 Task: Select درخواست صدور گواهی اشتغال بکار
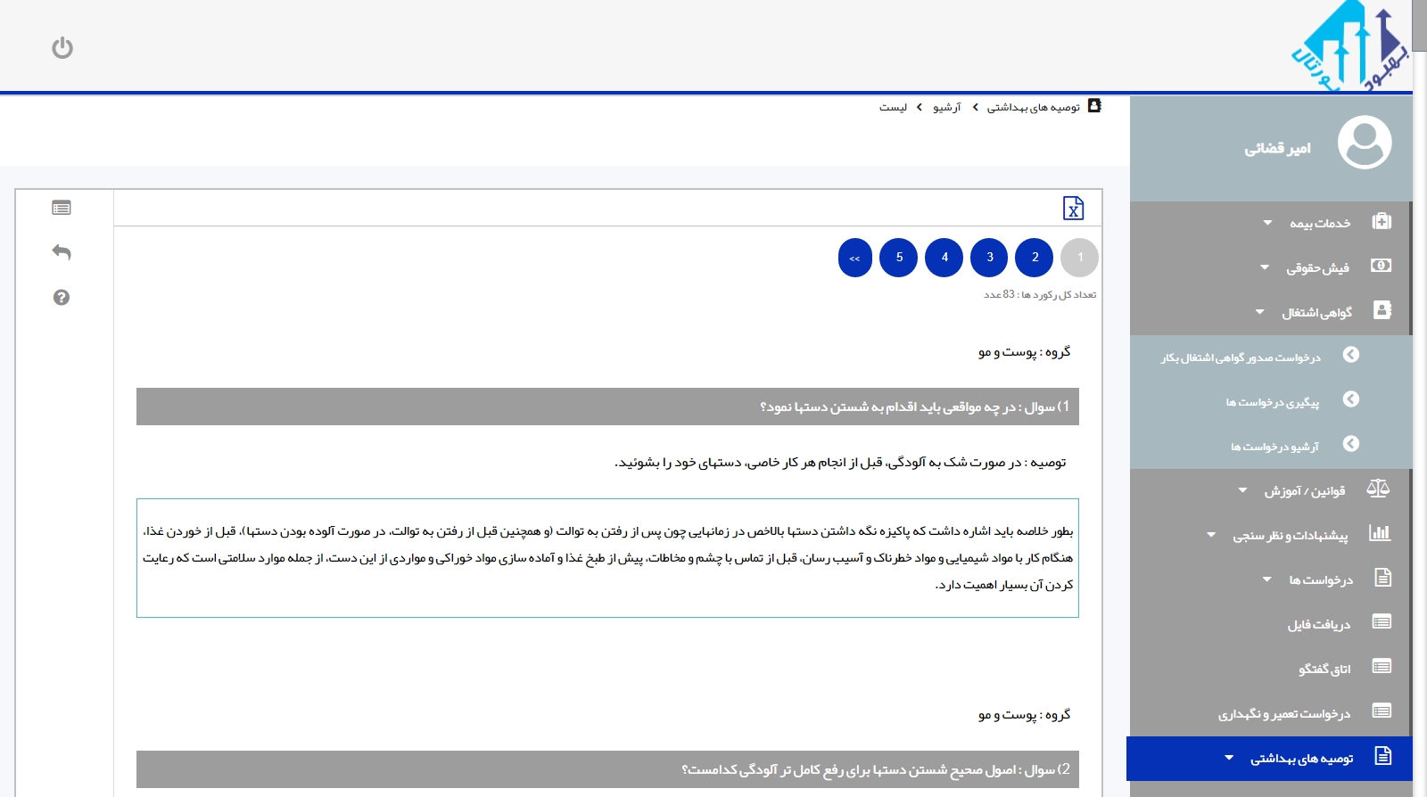pos(1241,357)
